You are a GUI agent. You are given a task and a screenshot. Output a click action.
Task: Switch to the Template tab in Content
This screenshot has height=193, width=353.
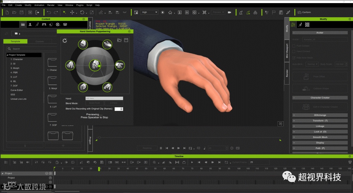pos(15,42)
